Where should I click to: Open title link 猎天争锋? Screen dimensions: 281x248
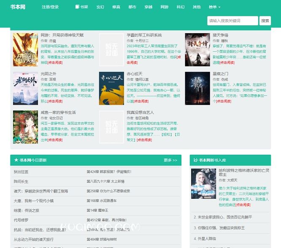coord(220,35)
